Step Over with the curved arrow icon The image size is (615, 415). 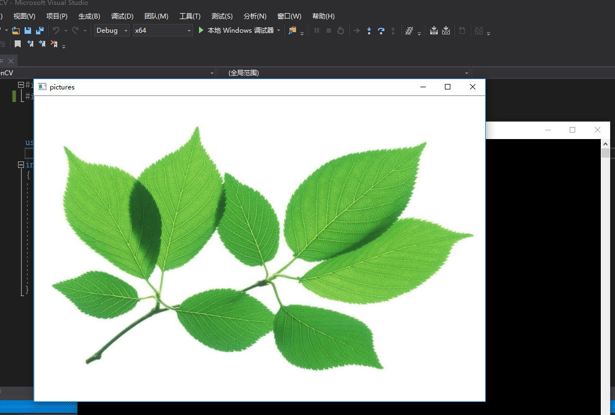pos(381,31)
